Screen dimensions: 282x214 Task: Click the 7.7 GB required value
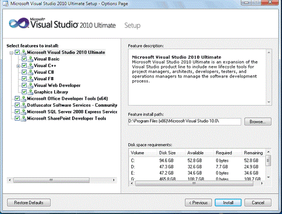[222, 167]
